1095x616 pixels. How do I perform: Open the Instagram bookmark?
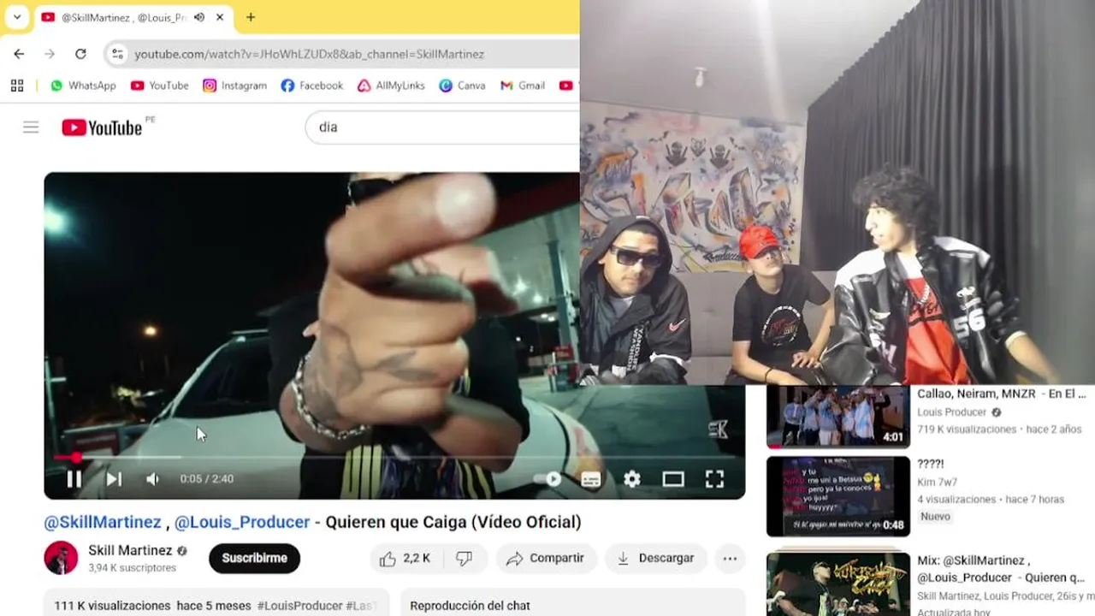point(234,86)
